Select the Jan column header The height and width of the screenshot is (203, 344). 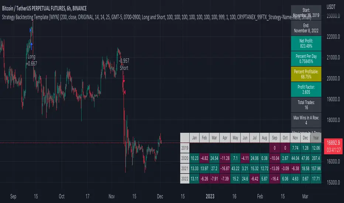click(x=195, y=138)
